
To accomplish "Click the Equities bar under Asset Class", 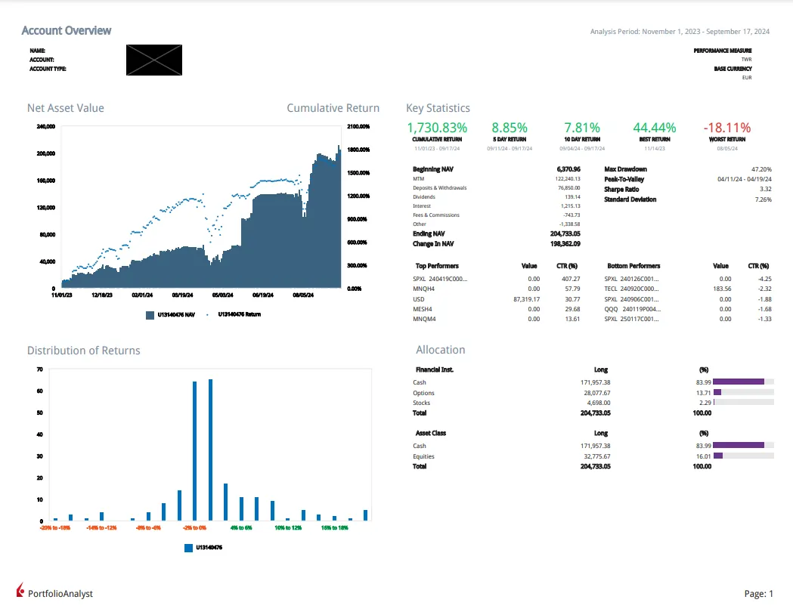I will pos(718,456).
